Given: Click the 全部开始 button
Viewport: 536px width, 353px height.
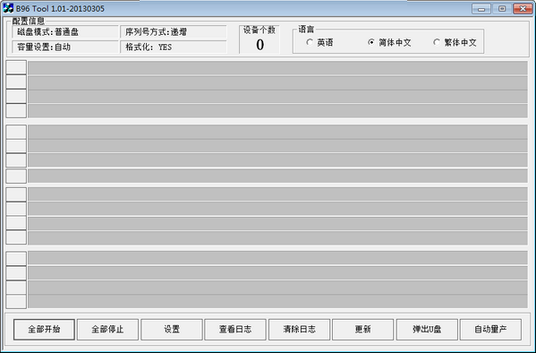Looking at the screenshot, I should pos(44,330).
